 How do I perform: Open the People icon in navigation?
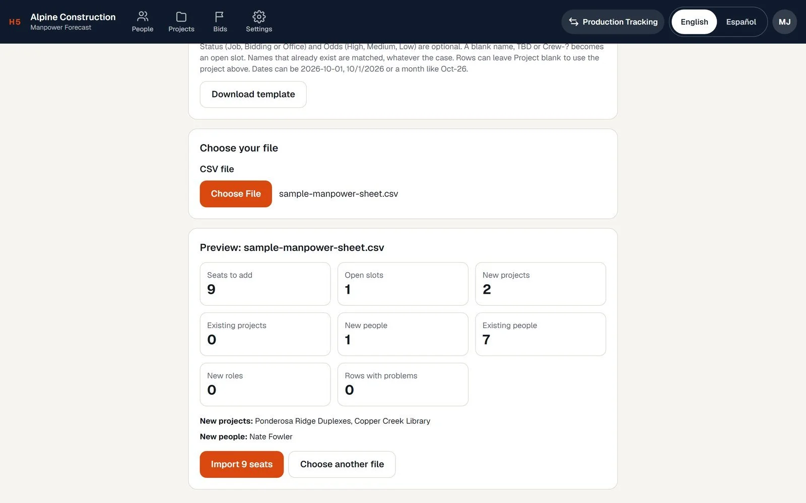click(143, 17)
